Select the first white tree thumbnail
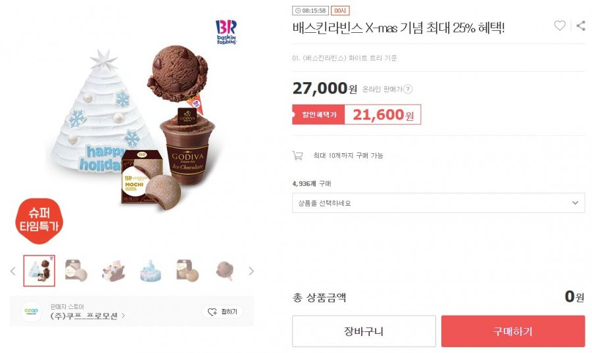The width and height of the screenshot is (592, 353). (39, 271)
